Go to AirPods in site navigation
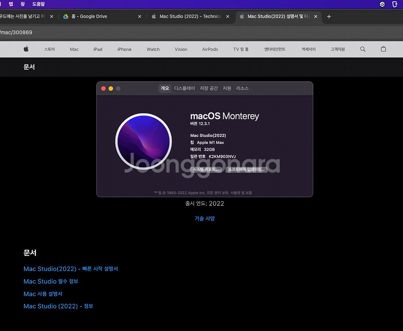Image resolution: width=403 pixels, height=331 pixels. click(210, 49)
